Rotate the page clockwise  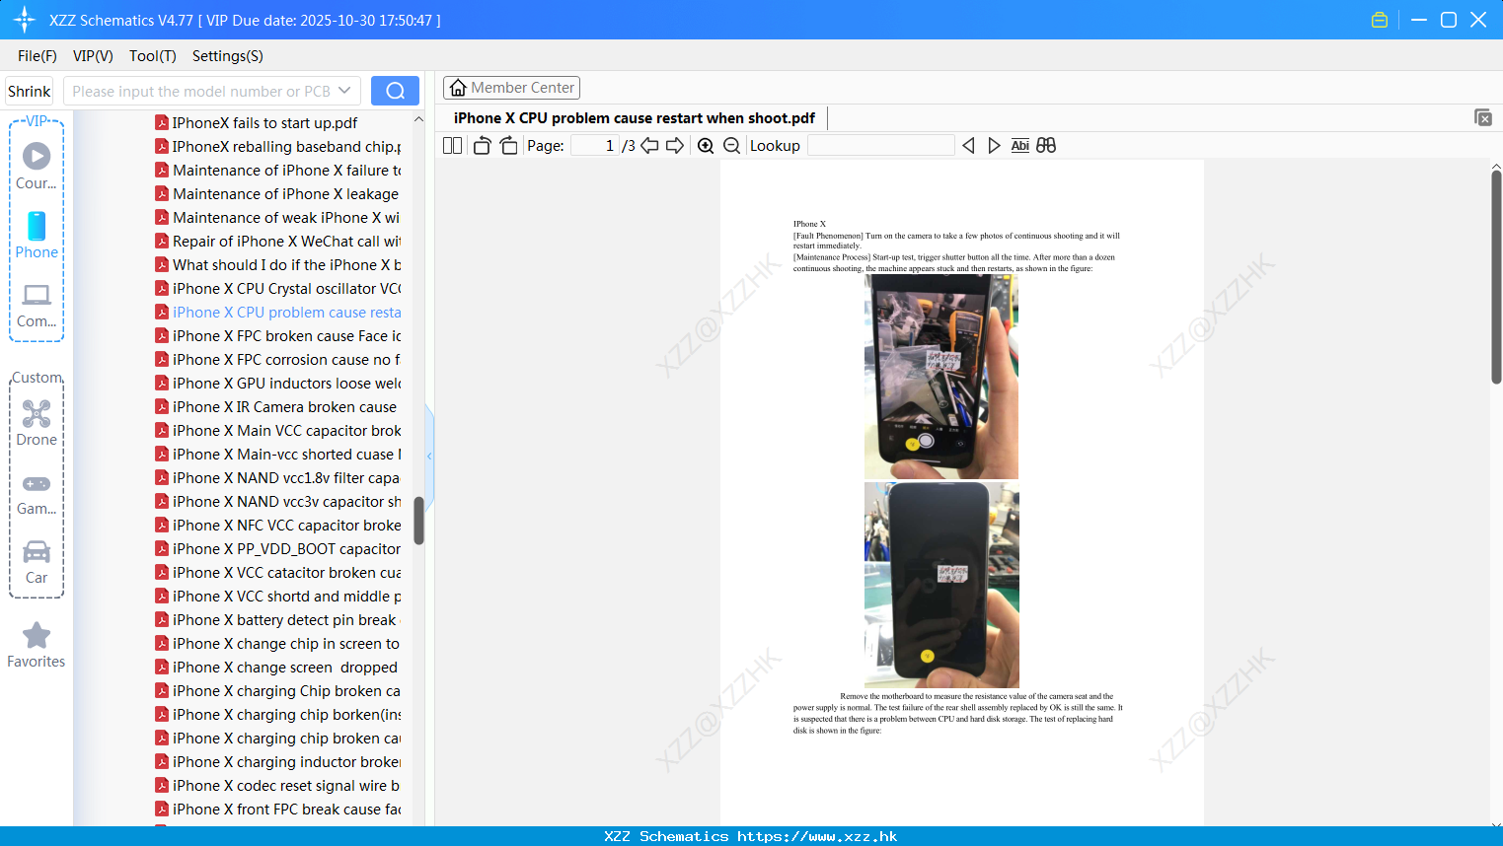click(x=508, y=146)
